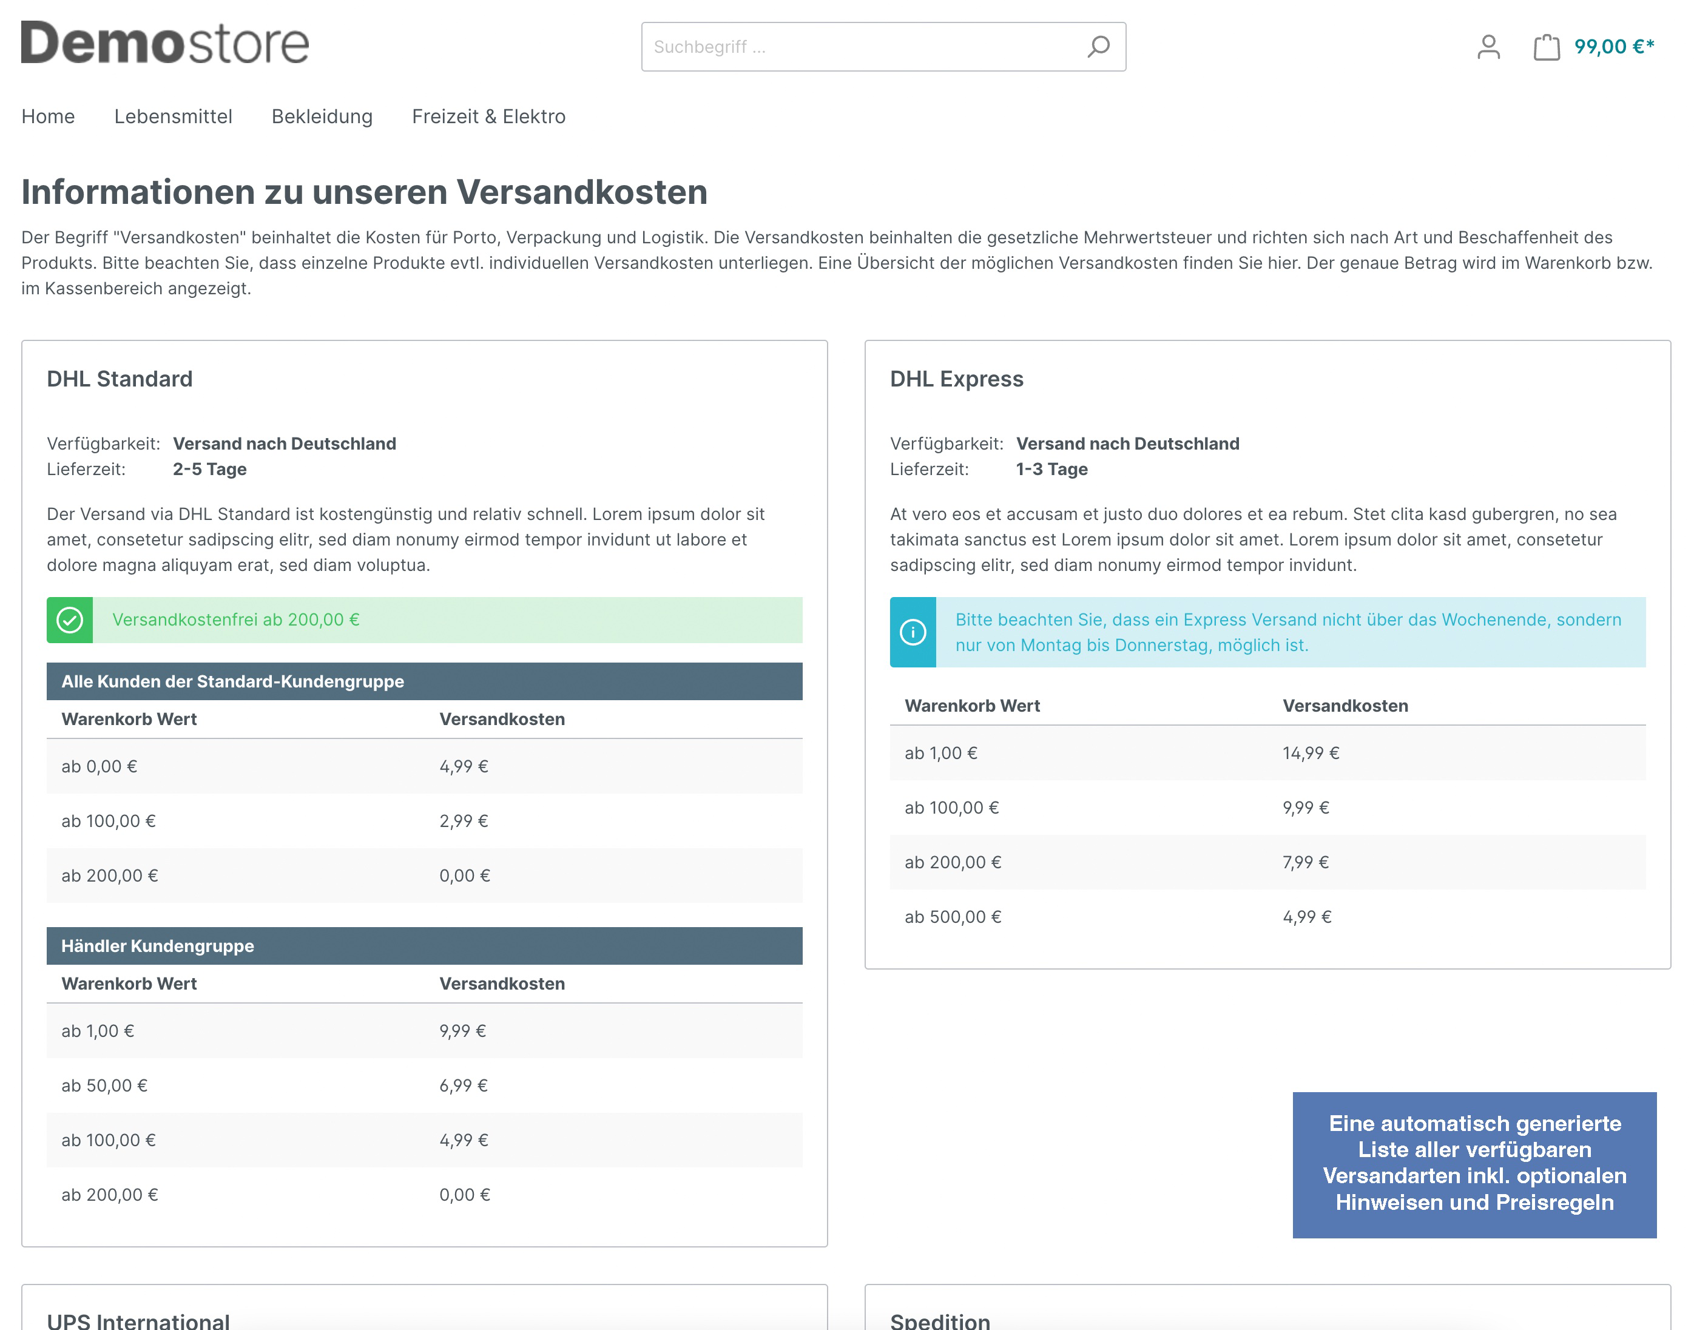Click the cart total 99,00 €*

tap(1614, 47)
